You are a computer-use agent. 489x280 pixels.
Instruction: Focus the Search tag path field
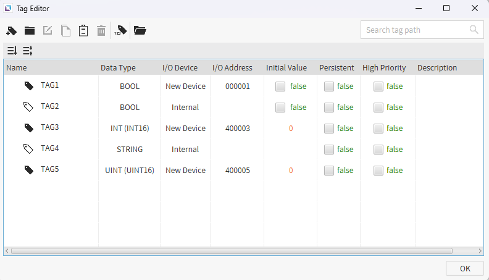coord(414,30)
